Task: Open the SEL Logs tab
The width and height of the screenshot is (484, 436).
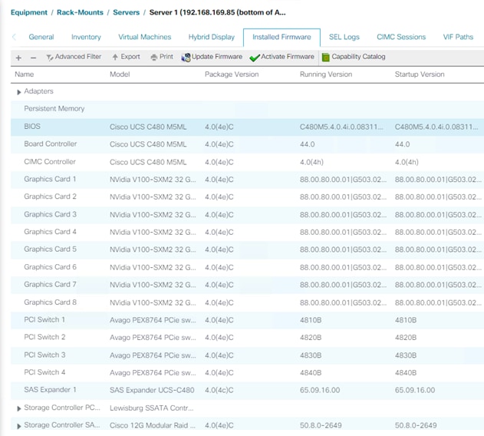Action: (344, 37)
